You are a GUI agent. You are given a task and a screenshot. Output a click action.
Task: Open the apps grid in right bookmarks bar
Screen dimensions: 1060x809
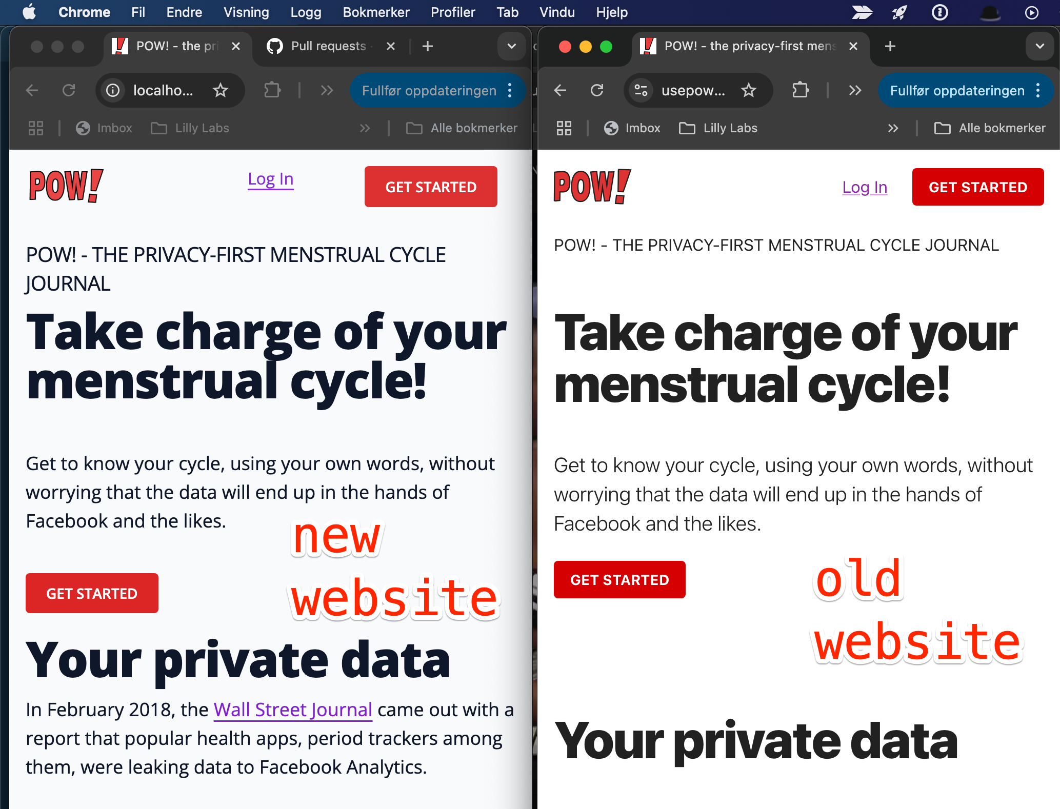[x=564, y=128]
